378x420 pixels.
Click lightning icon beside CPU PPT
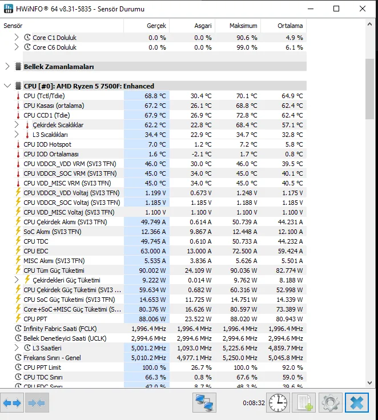[x=18, y=318]
